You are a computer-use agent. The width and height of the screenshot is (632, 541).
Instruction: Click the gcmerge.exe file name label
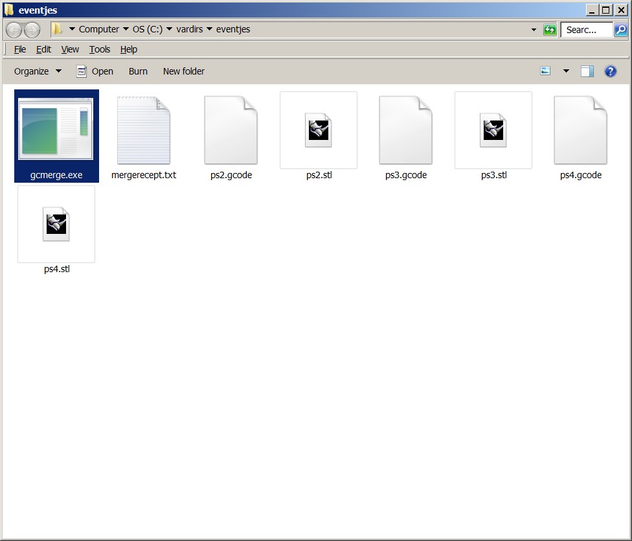[x=56, y=175]
